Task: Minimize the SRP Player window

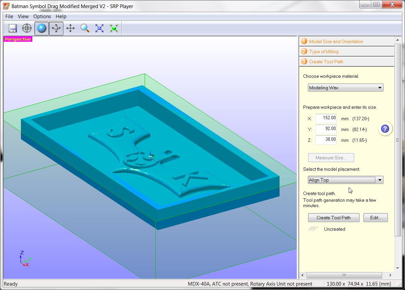Action: coord(365,5)
